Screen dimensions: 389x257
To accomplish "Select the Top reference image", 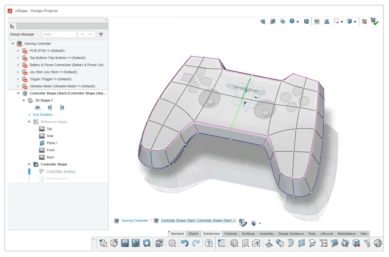I will [x=49, y=129].
